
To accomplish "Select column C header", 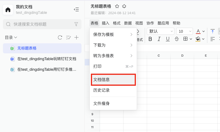I will click(159, 55).
